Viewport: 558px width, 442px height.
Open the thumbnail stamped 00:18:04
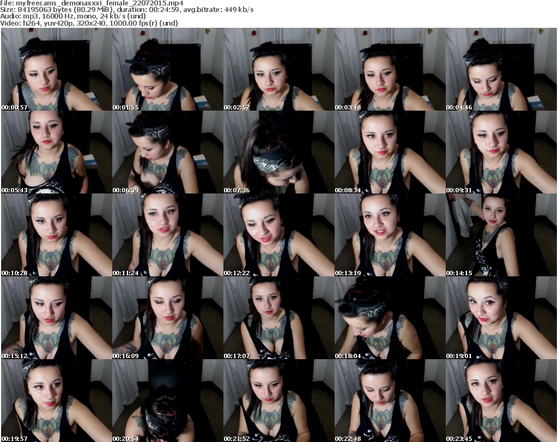tap(390, 318)
